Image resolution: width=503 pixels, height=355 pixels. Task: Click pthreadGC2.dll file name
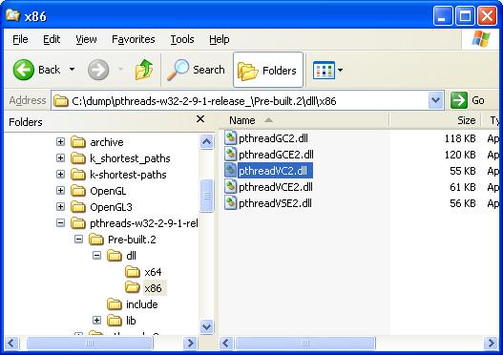pyautogui.click(x=273, y=138)
